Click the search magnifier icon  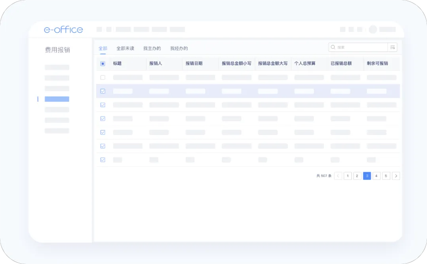pyautogui.click(x=333, y=47)
